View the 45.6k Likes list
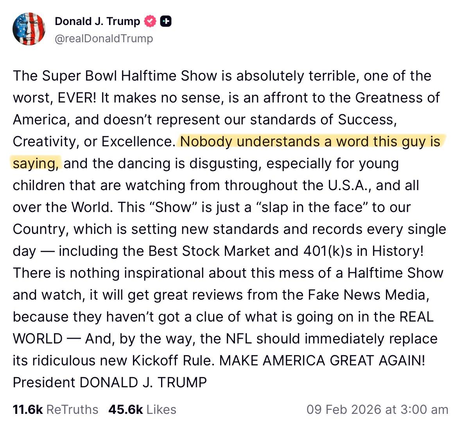Image resolution: width=459 pixels, height=426 pixels. 142,410
